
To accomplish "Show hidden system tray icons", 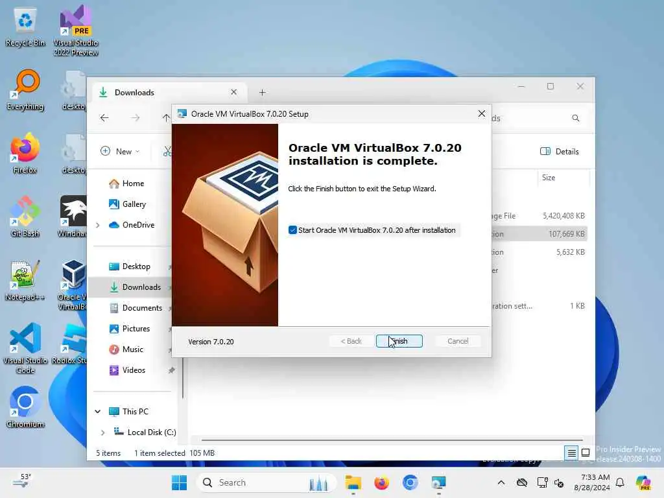I will (x=501, y=482).
